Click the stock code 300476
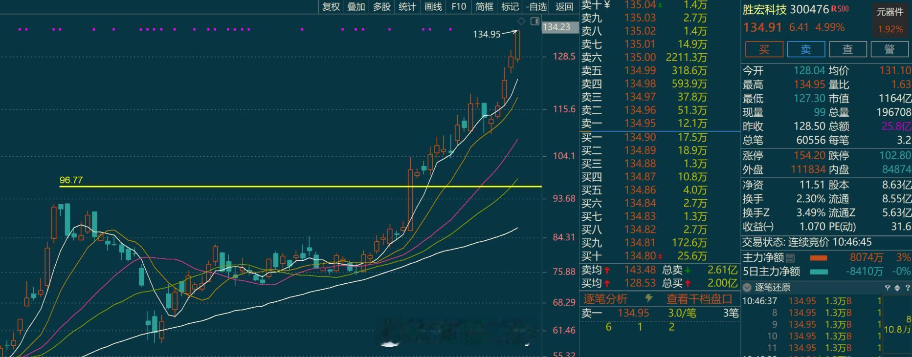Viewport: 912px width, 357px height. tap(809, 9)
